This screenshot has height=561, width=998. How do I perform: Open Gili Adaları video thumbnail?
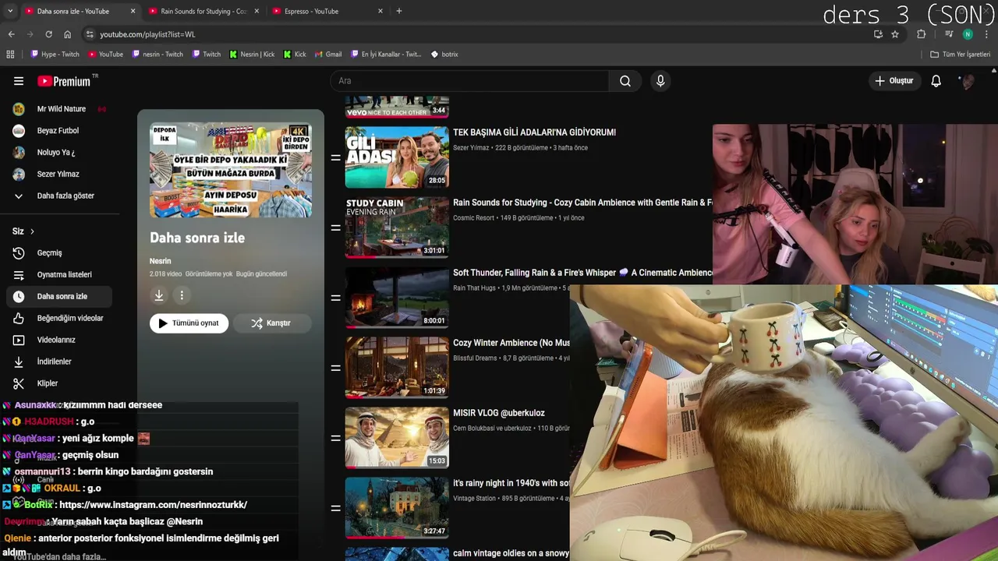point(397,157)
